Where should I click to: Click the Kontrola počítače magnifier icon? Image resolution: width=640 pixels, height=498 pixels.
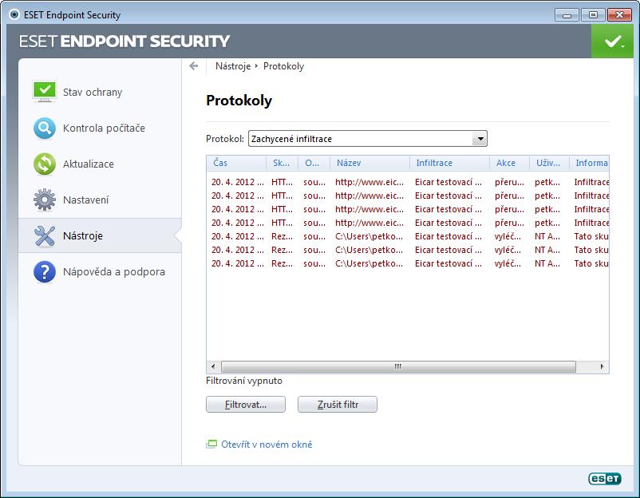pos(45,128)
